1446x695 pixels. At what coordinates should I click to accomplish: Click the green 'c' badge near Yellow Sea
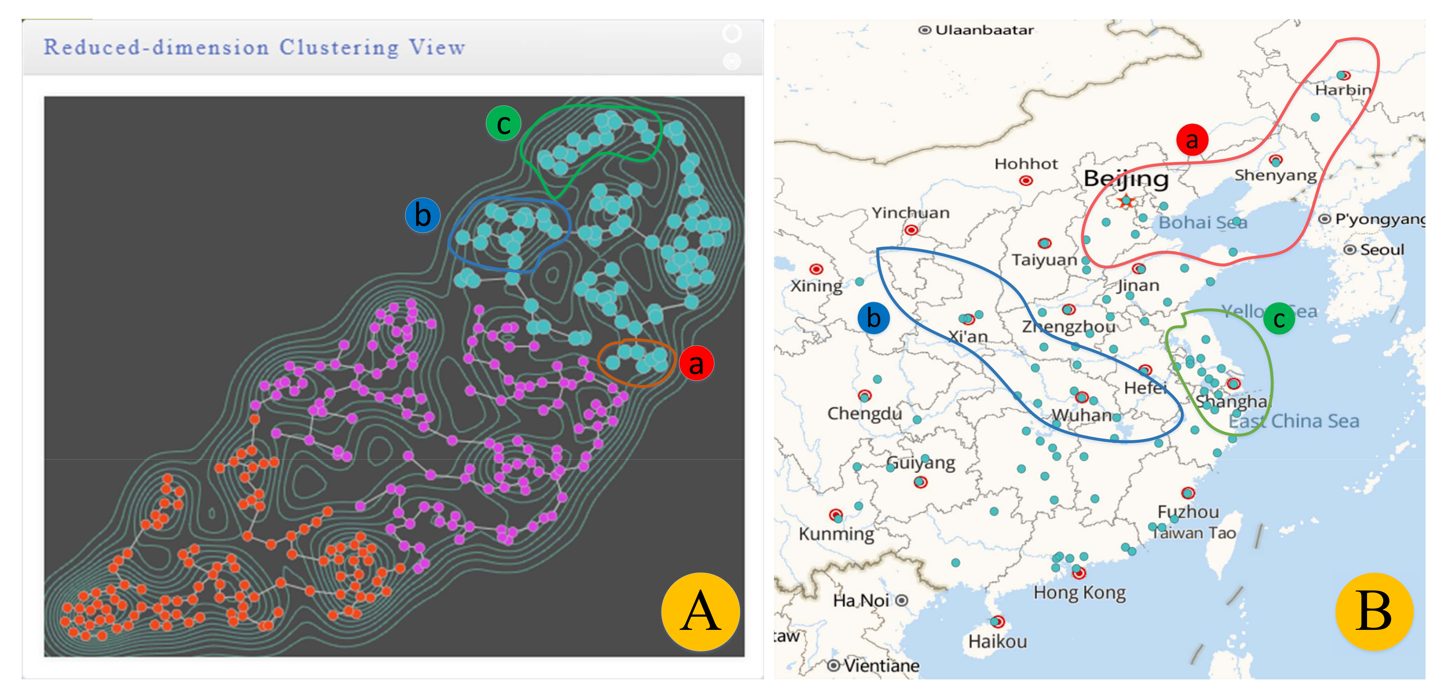tap(1279, 318)
